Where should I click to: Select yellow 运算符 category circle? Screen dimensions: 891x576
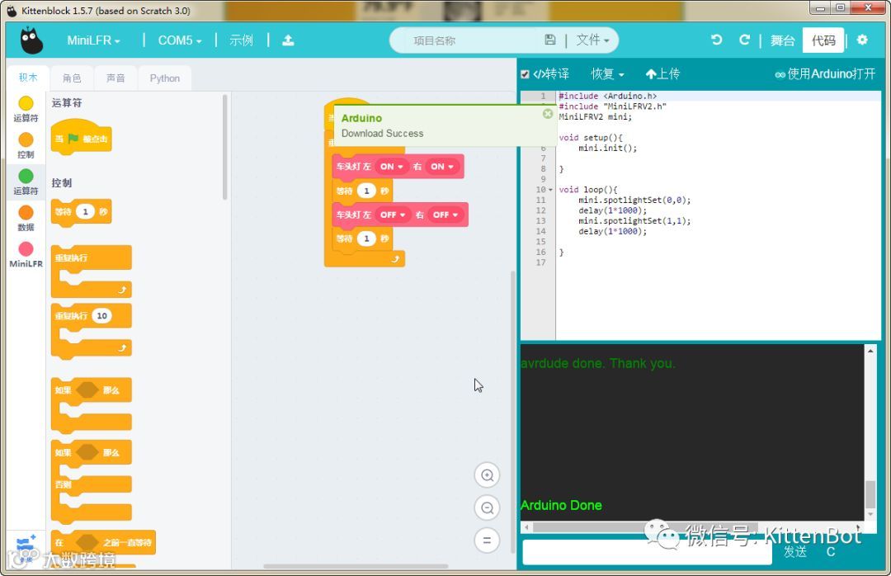pyautogui.click(x=26, y=103)
